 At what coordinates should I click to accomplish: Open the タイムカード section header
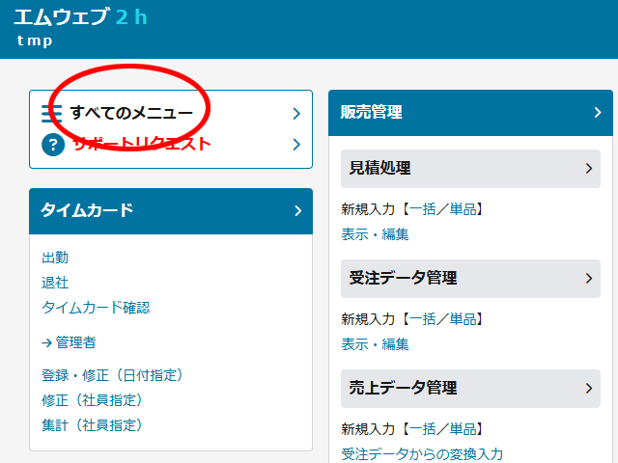point(171,211)
